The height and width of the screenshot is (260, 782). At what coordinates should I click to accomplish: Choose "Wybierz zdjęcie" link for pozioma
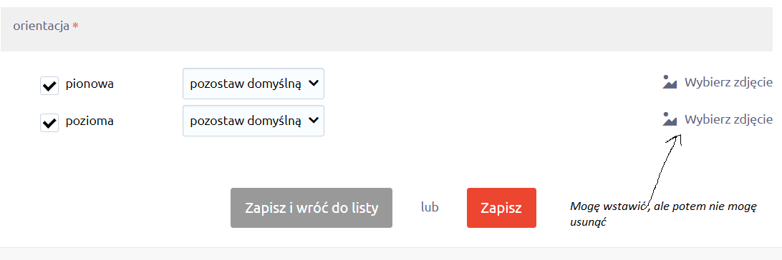click(x=728, y=119)
